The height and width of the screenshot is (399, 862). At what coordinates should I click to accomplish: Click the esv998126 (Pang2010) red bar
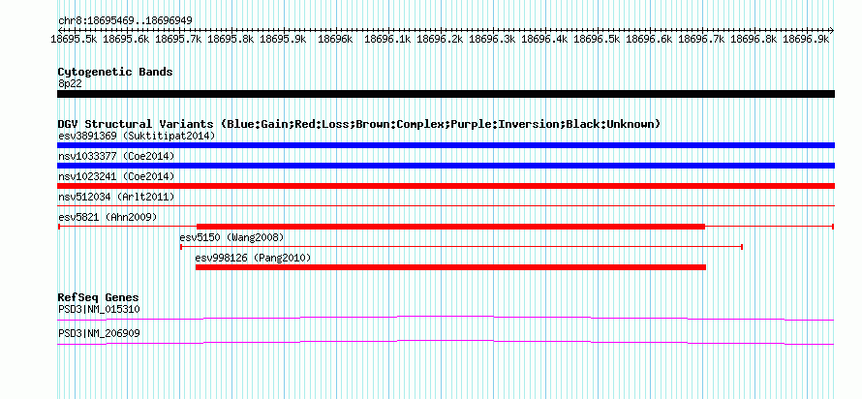[x=450, y=267]
